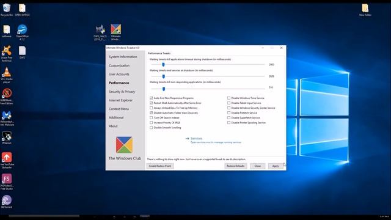Check Disable Printer Spooling Service

click(228, 122)
